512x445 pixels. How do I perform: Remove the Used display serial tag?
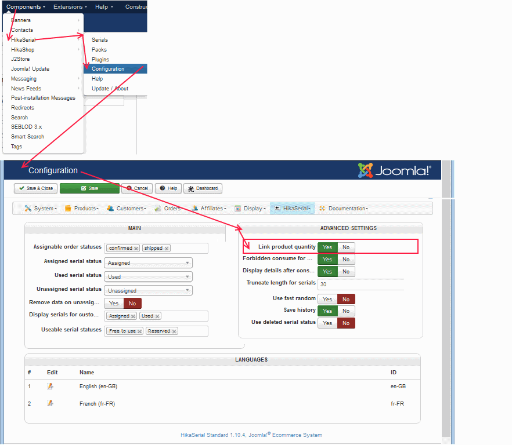(157, 316)
